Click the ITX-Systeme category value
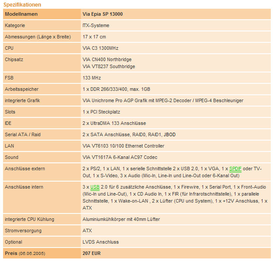273x265 pixels. click(96, 26)
